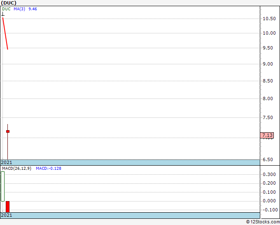Open the 12Stocks.com copyright link
Image resolution: width=280 pixels, height=225 pixels.
coord(263,222)
